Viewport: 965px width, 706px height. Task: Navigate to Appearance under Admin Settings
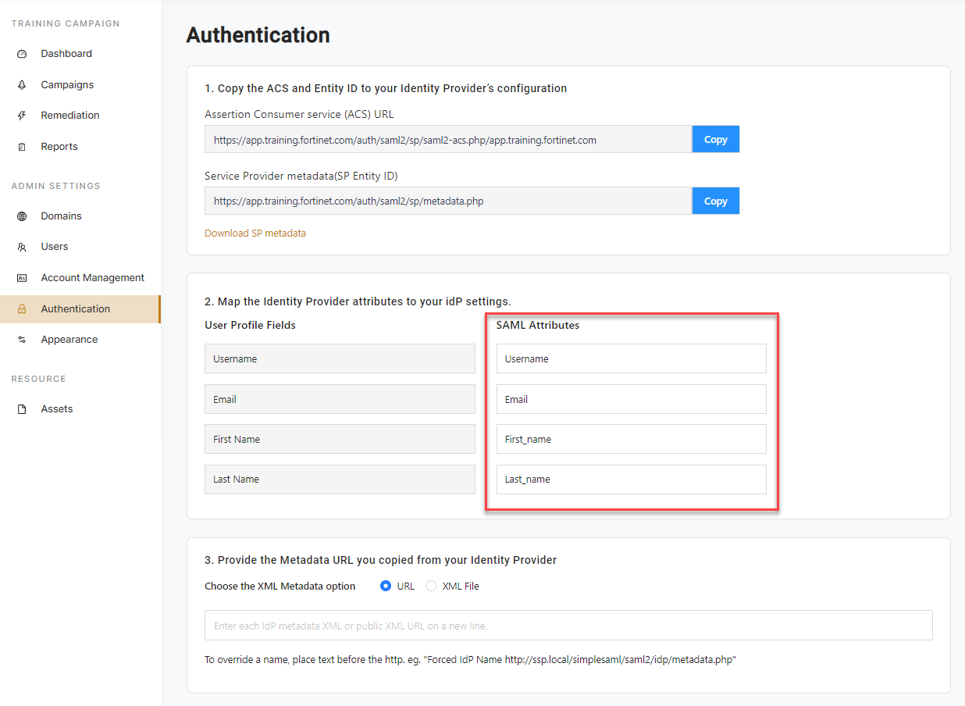pyautogui.click(x=69, y=339)
